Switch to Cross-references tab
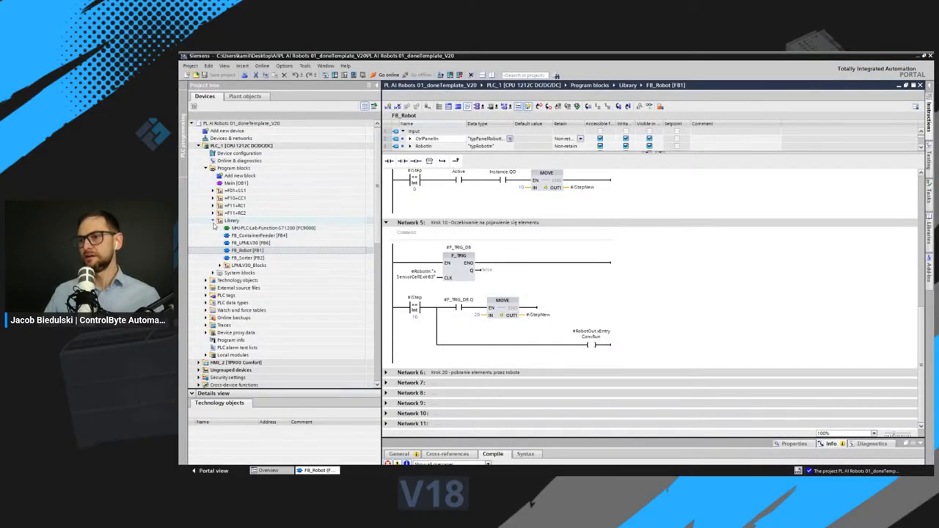 coord(447,454)
